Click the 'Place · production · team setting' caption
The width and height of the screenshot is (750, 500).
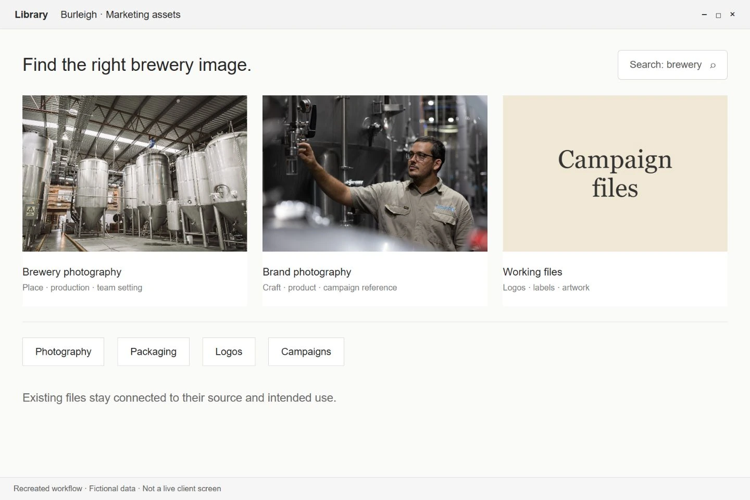(82, 287)
